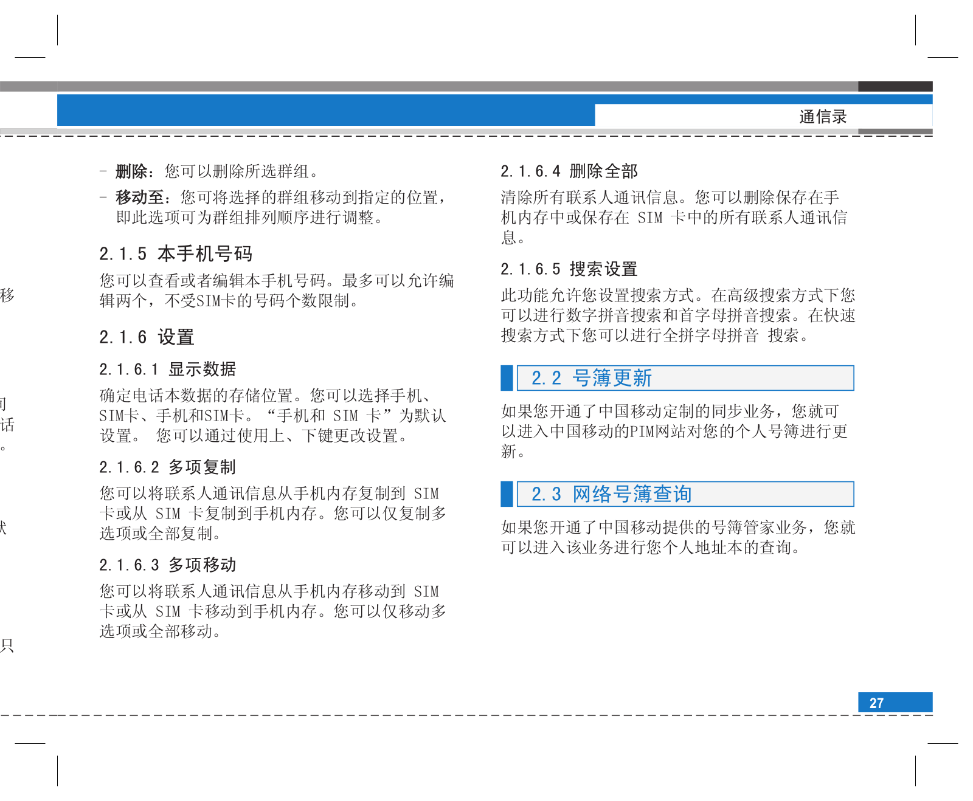
Task: Click the paragraph starting 确定电话本数据的存储位置
Action: pos(273,416)
